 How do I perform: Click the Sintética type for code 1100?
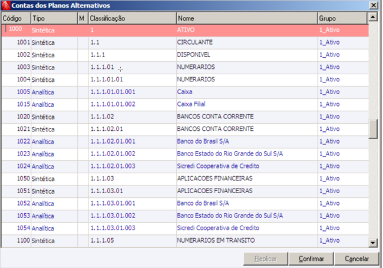(43, 241)
